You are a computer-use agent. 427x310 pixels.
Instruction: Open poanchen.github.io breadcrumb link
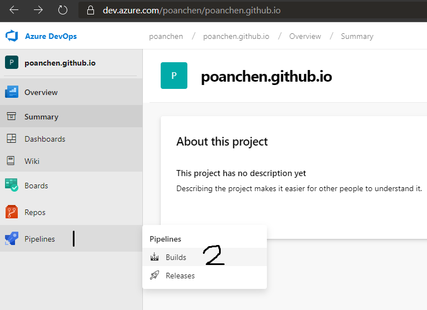click(x=236, y=36)
